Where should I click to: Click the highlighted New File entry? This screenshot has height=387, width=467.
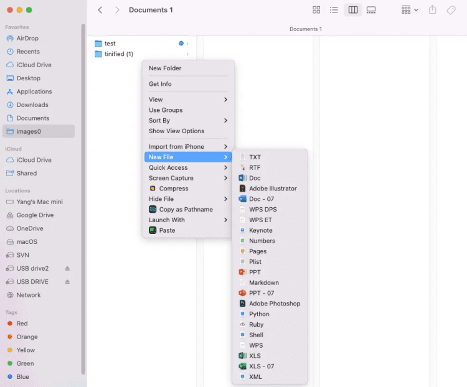pos(188,157)
